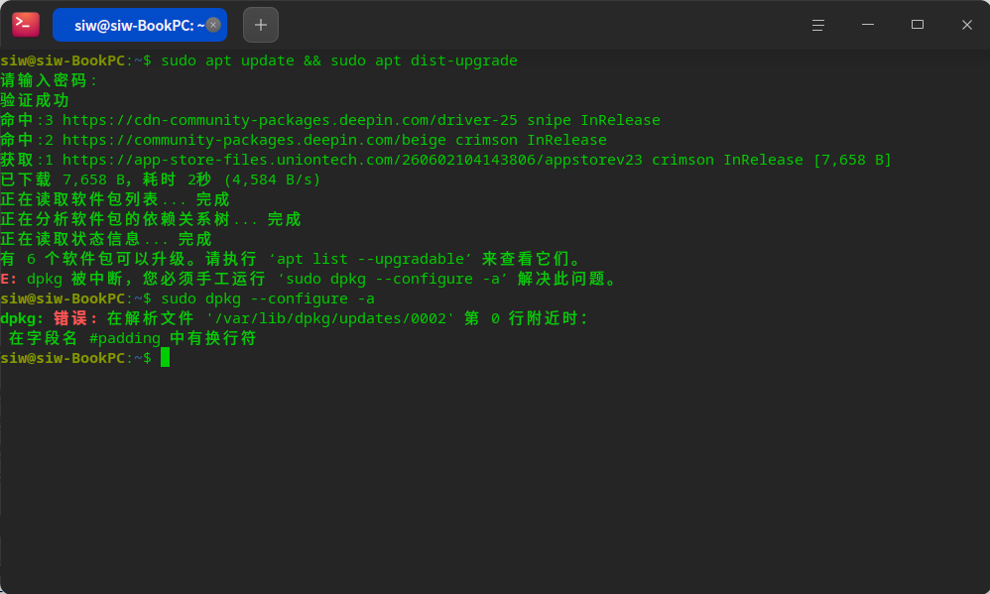
Task: Open a new terminal tab with plus button
Action: pyautogui.click(x=261, y=25)
